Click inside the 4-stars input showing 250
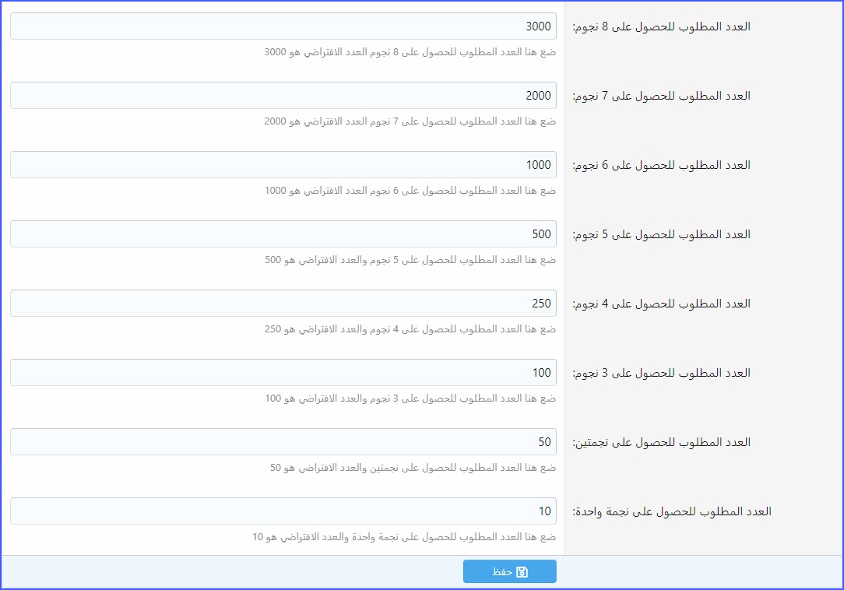Screen dimensions: 844x590 click(x=283, y=303)
